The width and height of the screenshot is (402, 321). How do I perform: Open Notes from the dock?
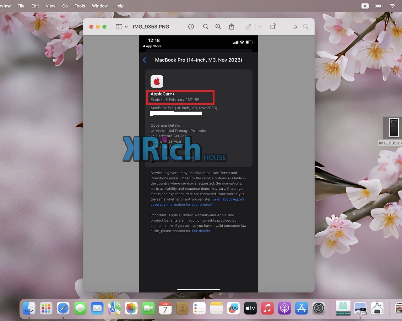216,308
